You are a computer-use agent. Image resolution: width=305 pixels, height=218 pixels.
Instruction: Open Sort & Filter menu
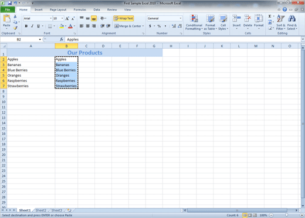tap(281, 22)
